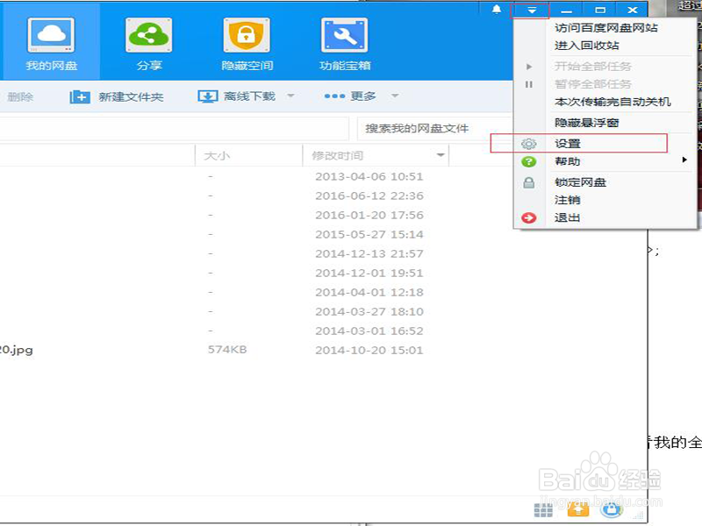
Task: Click the greyed 删除 delete button
Action: coord(20,96)
